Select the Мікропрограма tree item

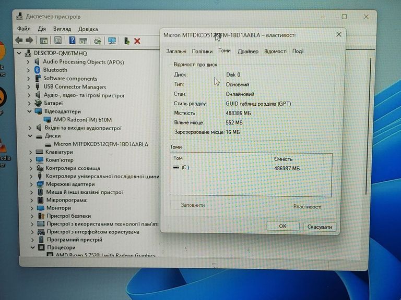[67, 200]
